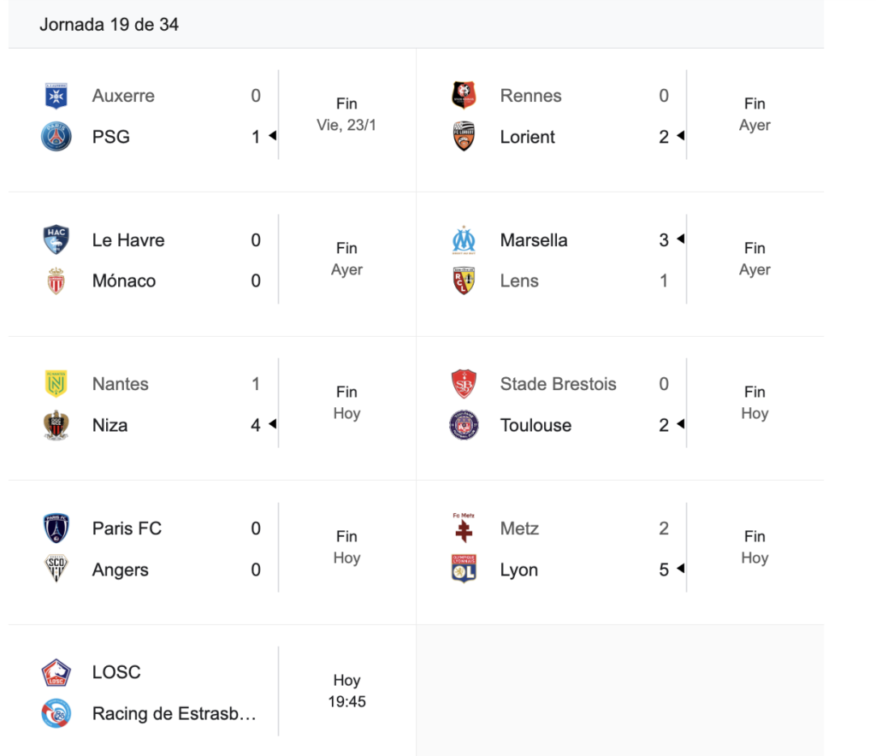Screen dimensions: 876x756
Task: Click Lyon's score of 5
Action: 664,570
